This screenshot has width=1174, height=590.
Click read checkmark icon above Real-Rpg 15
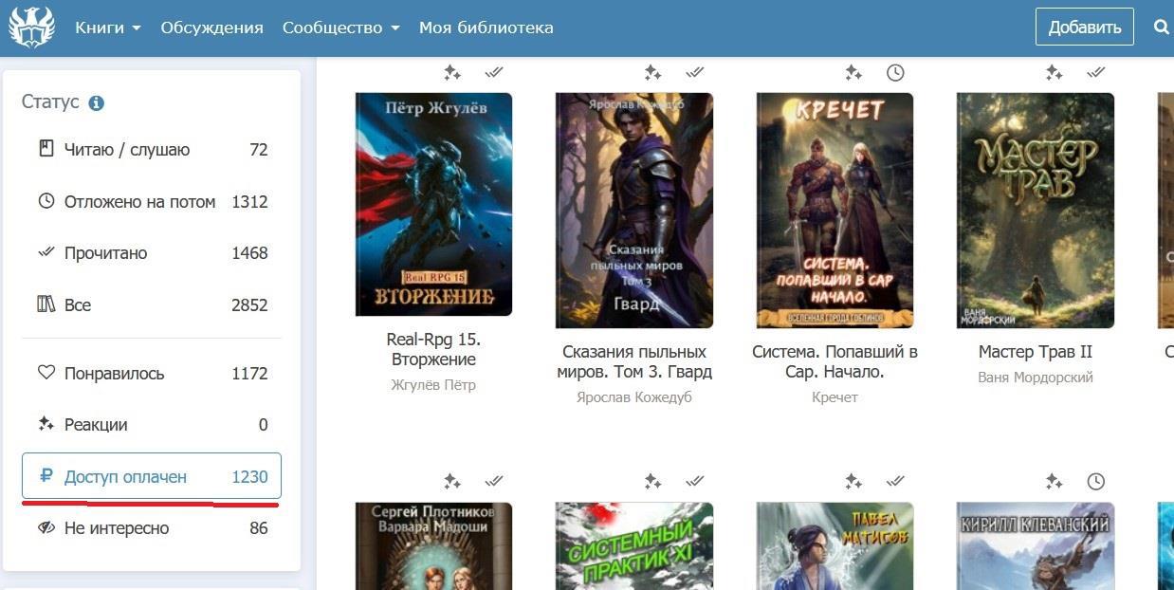494,72
